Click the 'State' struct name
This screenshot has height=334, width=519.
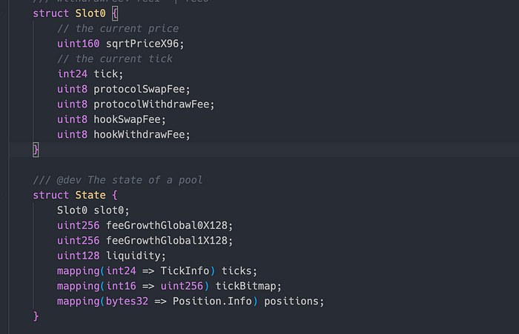pos(90,195)
